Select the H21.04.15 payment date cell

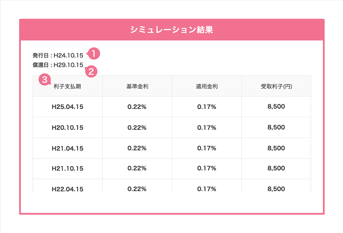67,148
